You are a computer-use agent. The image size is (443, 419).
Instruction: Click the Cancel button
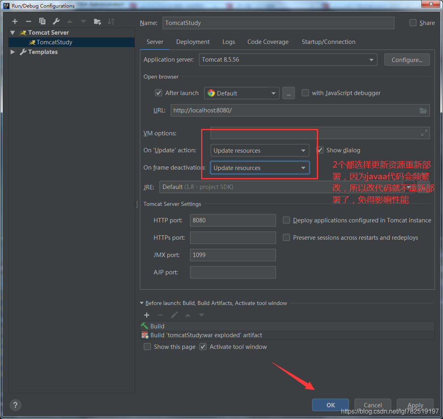(x=372, y=405)
